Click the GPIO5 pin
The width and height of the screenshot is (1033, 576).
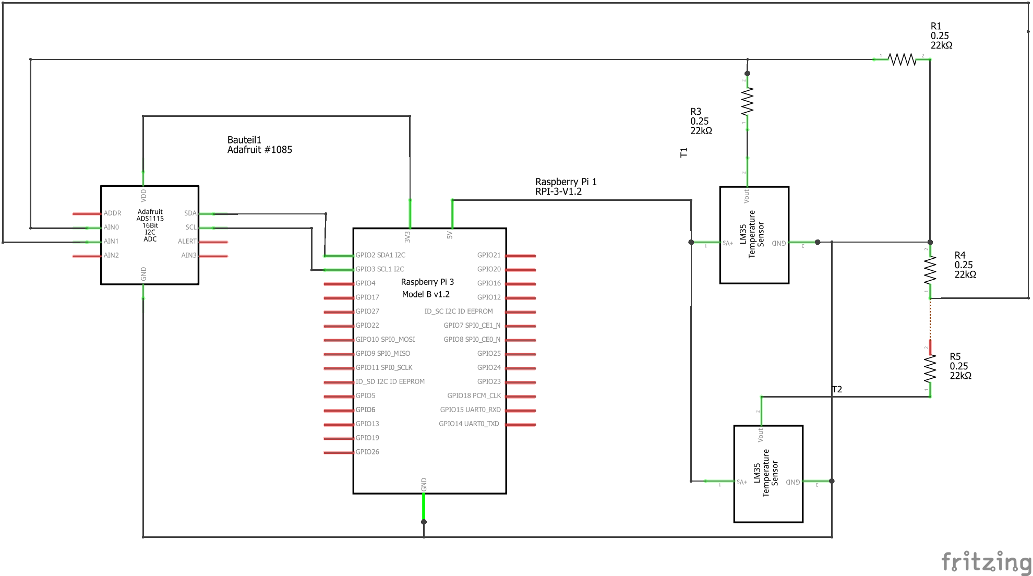(339, 396)
